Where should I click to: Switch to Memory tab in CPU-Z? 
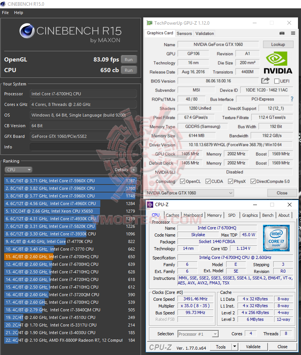(214, 215)
